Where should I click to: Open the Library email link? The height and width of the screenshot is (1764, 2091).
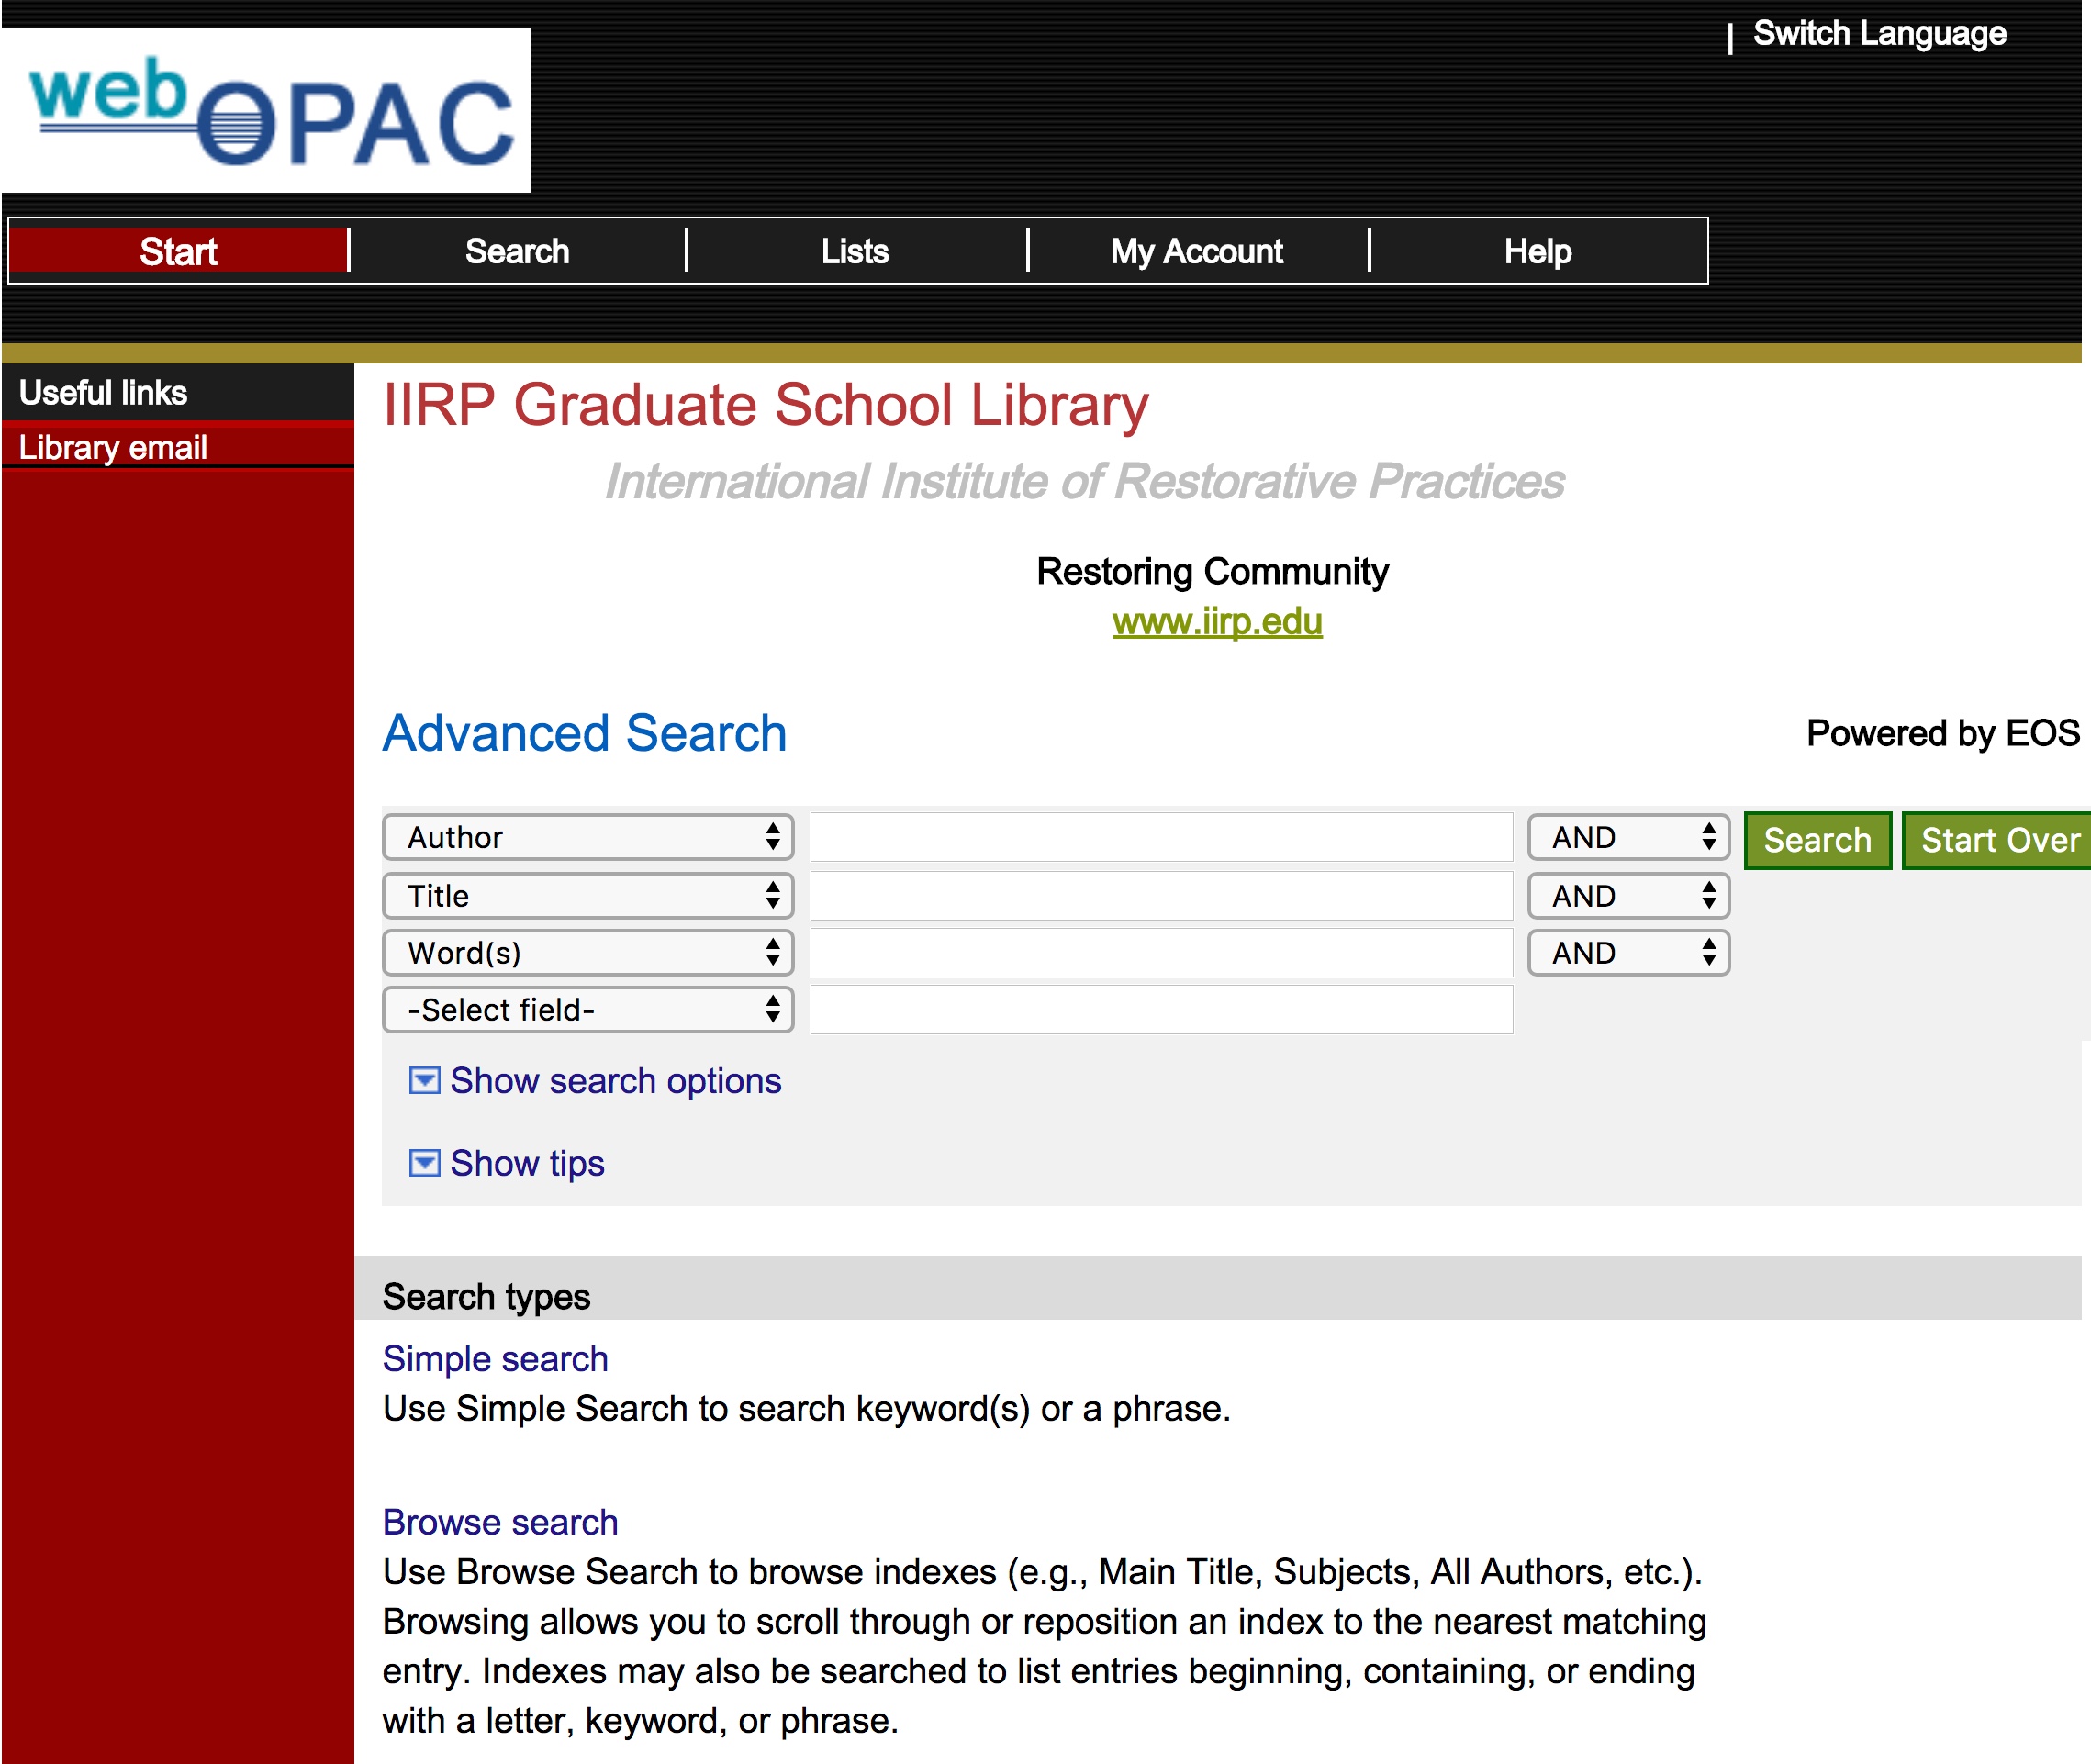113,447
